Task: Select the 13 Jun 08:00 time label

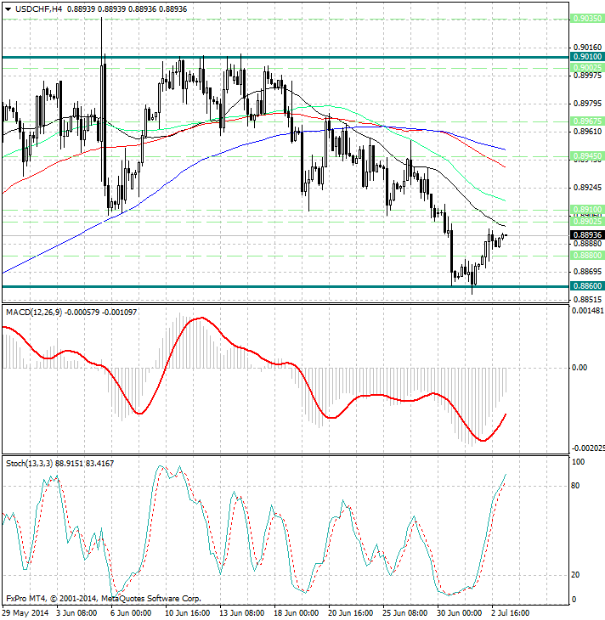Action: click(242, 613)
